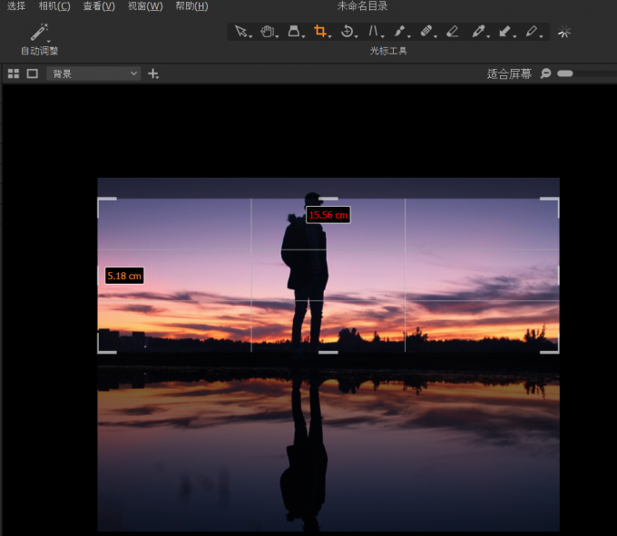Select the Pan hand tool
This screenshot has width=617, height=536.
coord(267,31)
